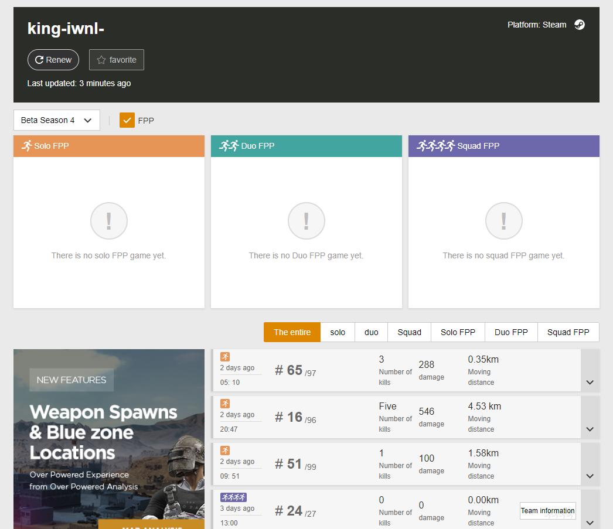Click the Renew button
The image size is (613, 529).
pyautogui.click(x=53, y=60)
